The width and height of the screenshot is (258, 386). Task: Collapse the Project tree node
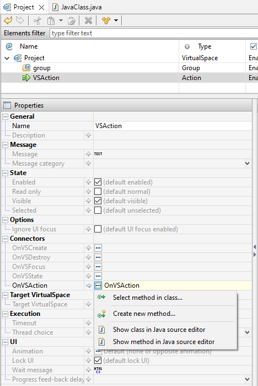(7, 59)
